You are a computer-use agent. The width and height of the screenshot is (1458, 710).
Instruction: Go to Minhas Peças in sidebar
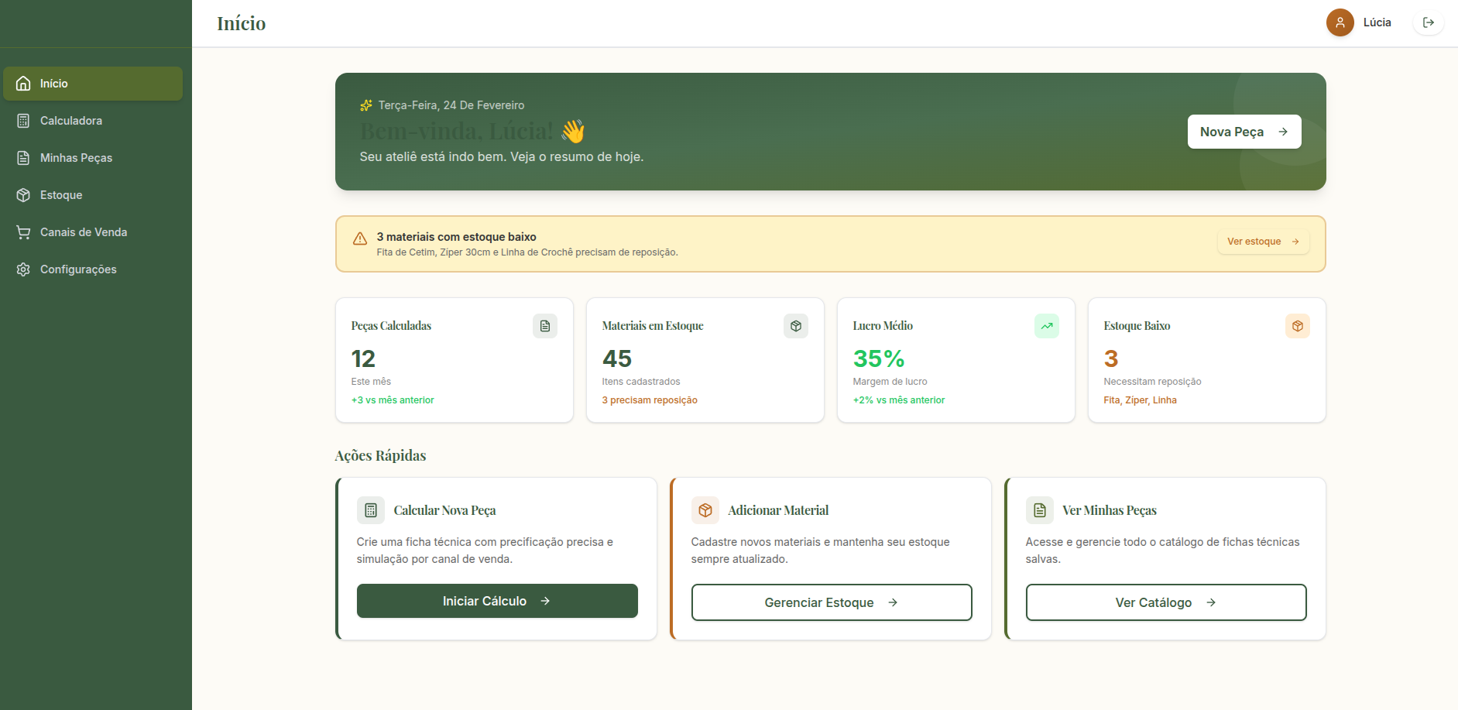pos(76,158)
